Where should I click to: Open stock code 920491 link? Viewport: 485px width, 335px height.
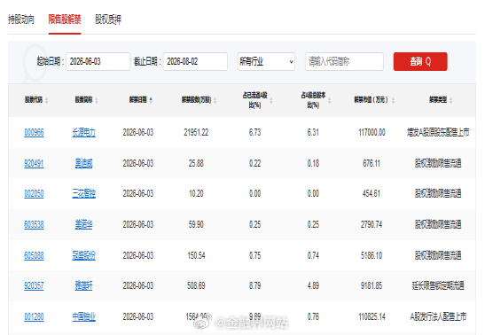tap(34, 163)
